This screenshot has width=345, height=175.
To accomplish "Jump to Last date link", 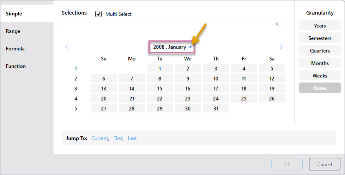I will (x=132, y=138).
